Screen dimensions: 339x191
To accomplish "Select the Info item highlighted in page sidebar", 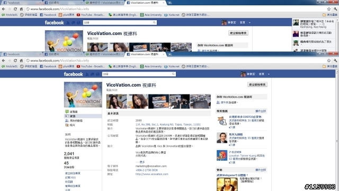I will pyautogui.click(x=83, y=116).
